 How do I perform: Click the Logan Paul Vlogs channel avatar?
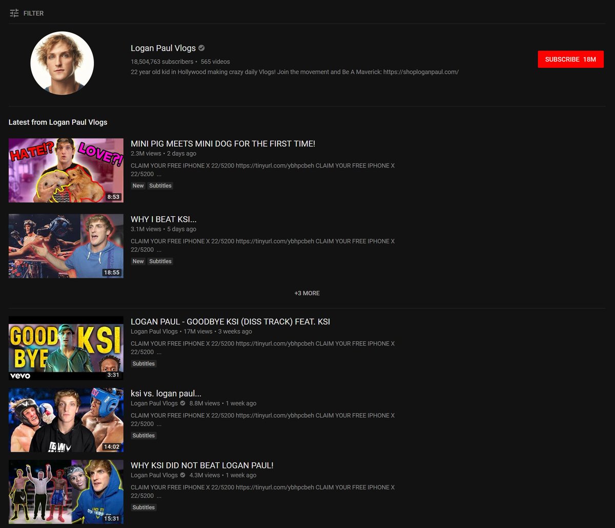tap(62, 63)
